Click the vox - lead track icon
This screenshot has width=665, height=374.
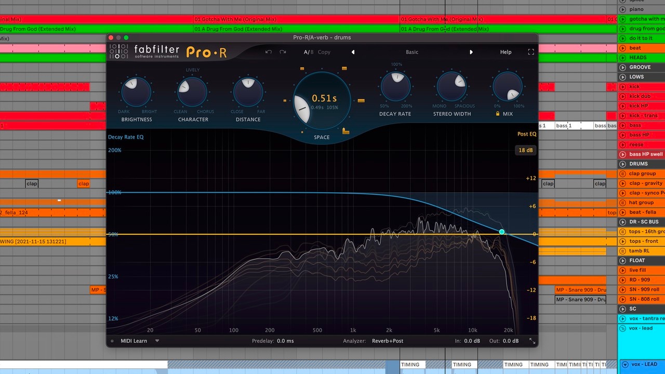(622, 328)
